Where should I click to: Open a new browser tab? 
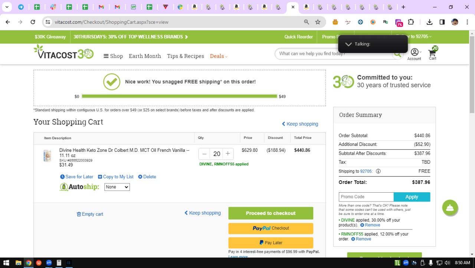403,7
